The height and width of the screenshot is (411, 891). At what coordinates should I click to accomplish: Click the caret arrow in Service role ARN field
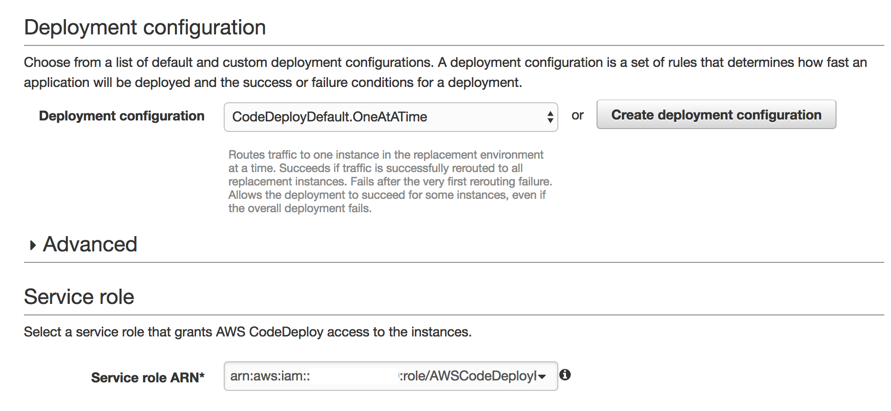coord(542,377)
